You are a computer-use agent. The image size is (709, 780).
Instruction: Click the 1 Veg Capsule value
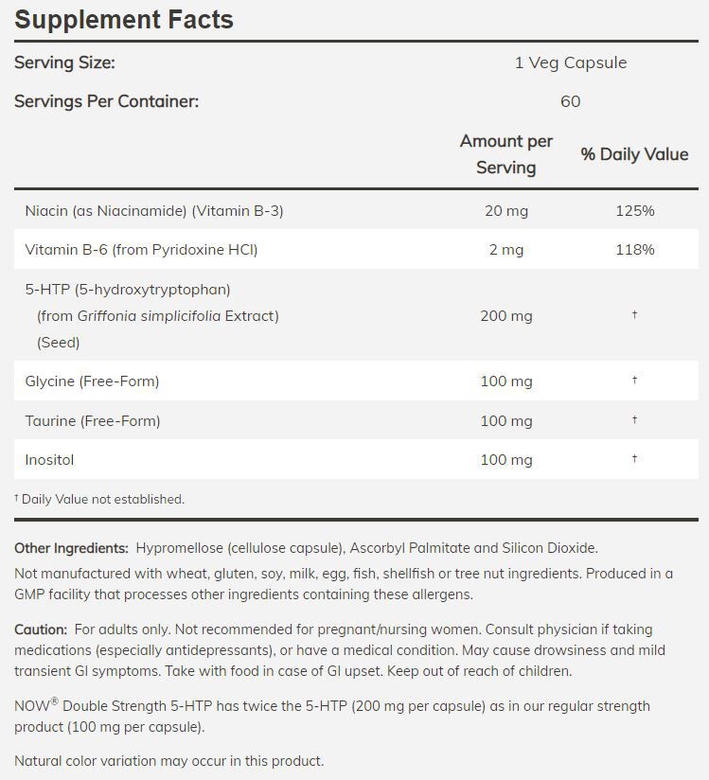[x=570, y=62]
